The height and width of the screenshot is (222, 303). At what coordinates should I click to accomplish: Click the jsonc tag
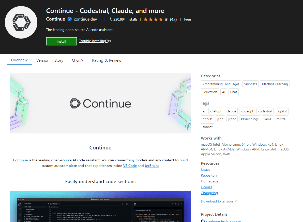click(232, 119)
